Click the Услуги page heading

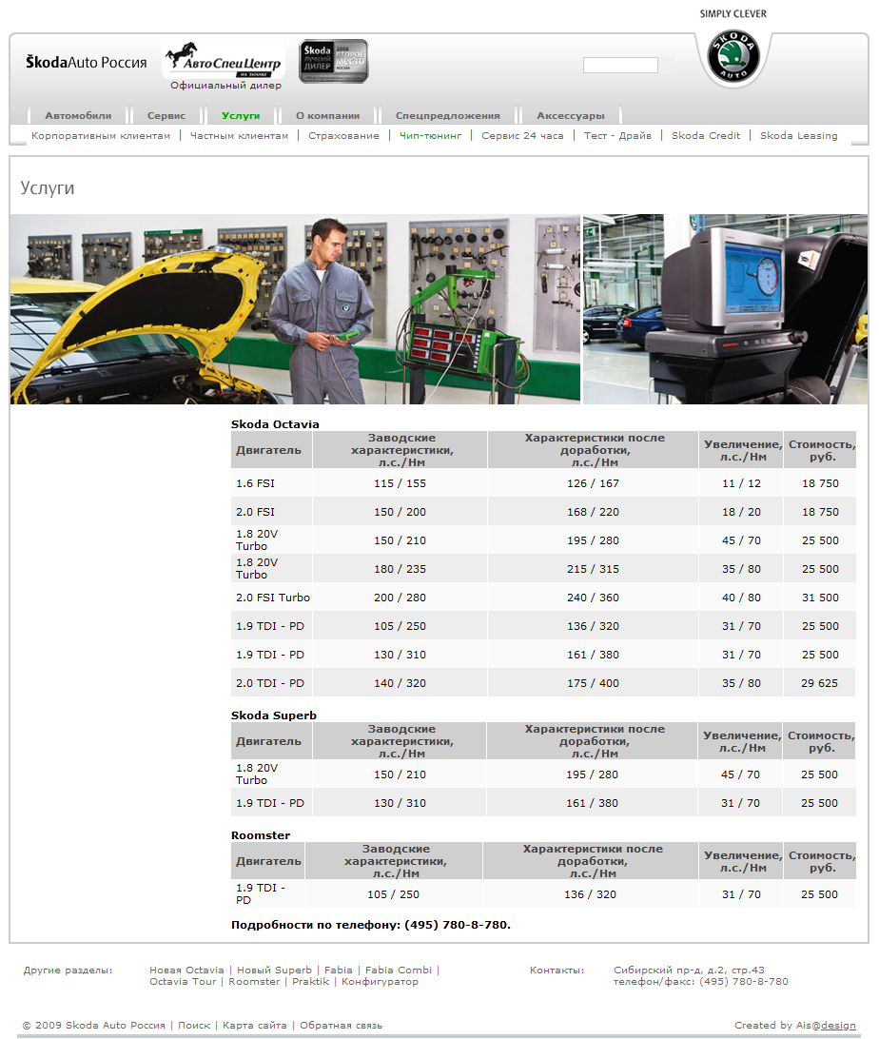[x=47, y=188]
